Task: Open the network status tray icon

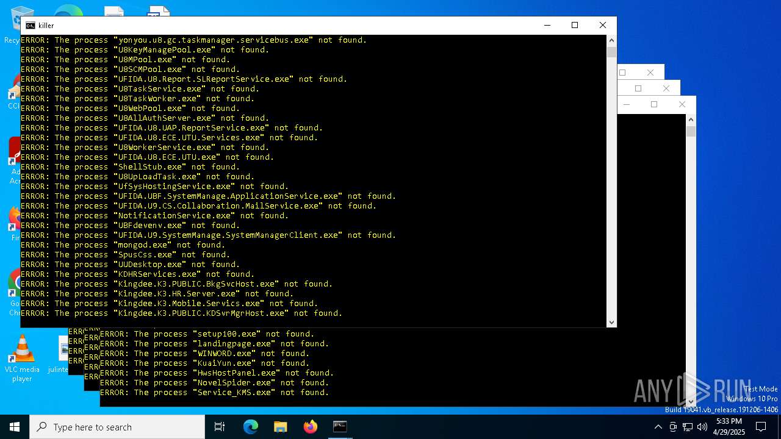Action: (688, 427)
